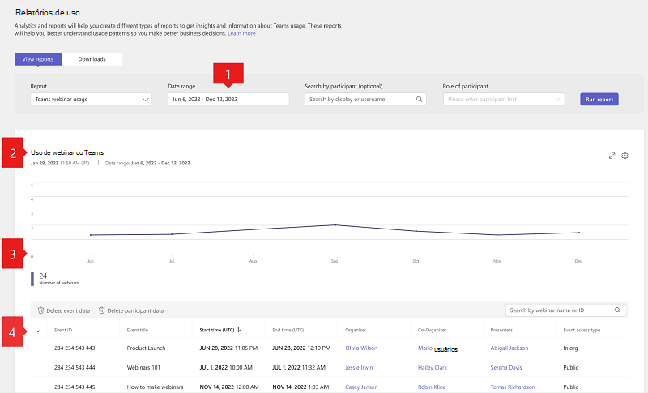Open the Teams webinar usage report dropdown

click(x=91, y=100)
